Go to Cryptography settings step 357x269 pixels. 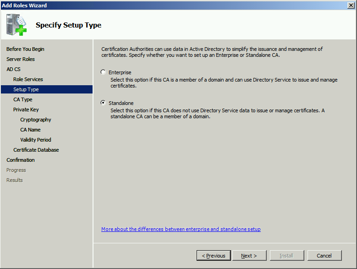pos(36,120)
